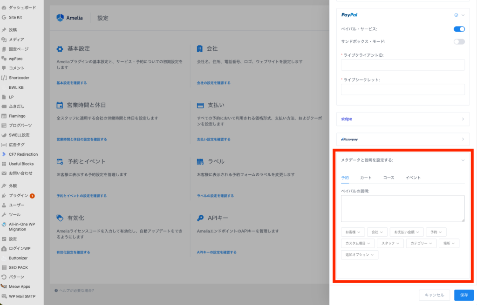Expand the Stripe payment section
This screenshot has height=305, width=477.
point(403,119)
